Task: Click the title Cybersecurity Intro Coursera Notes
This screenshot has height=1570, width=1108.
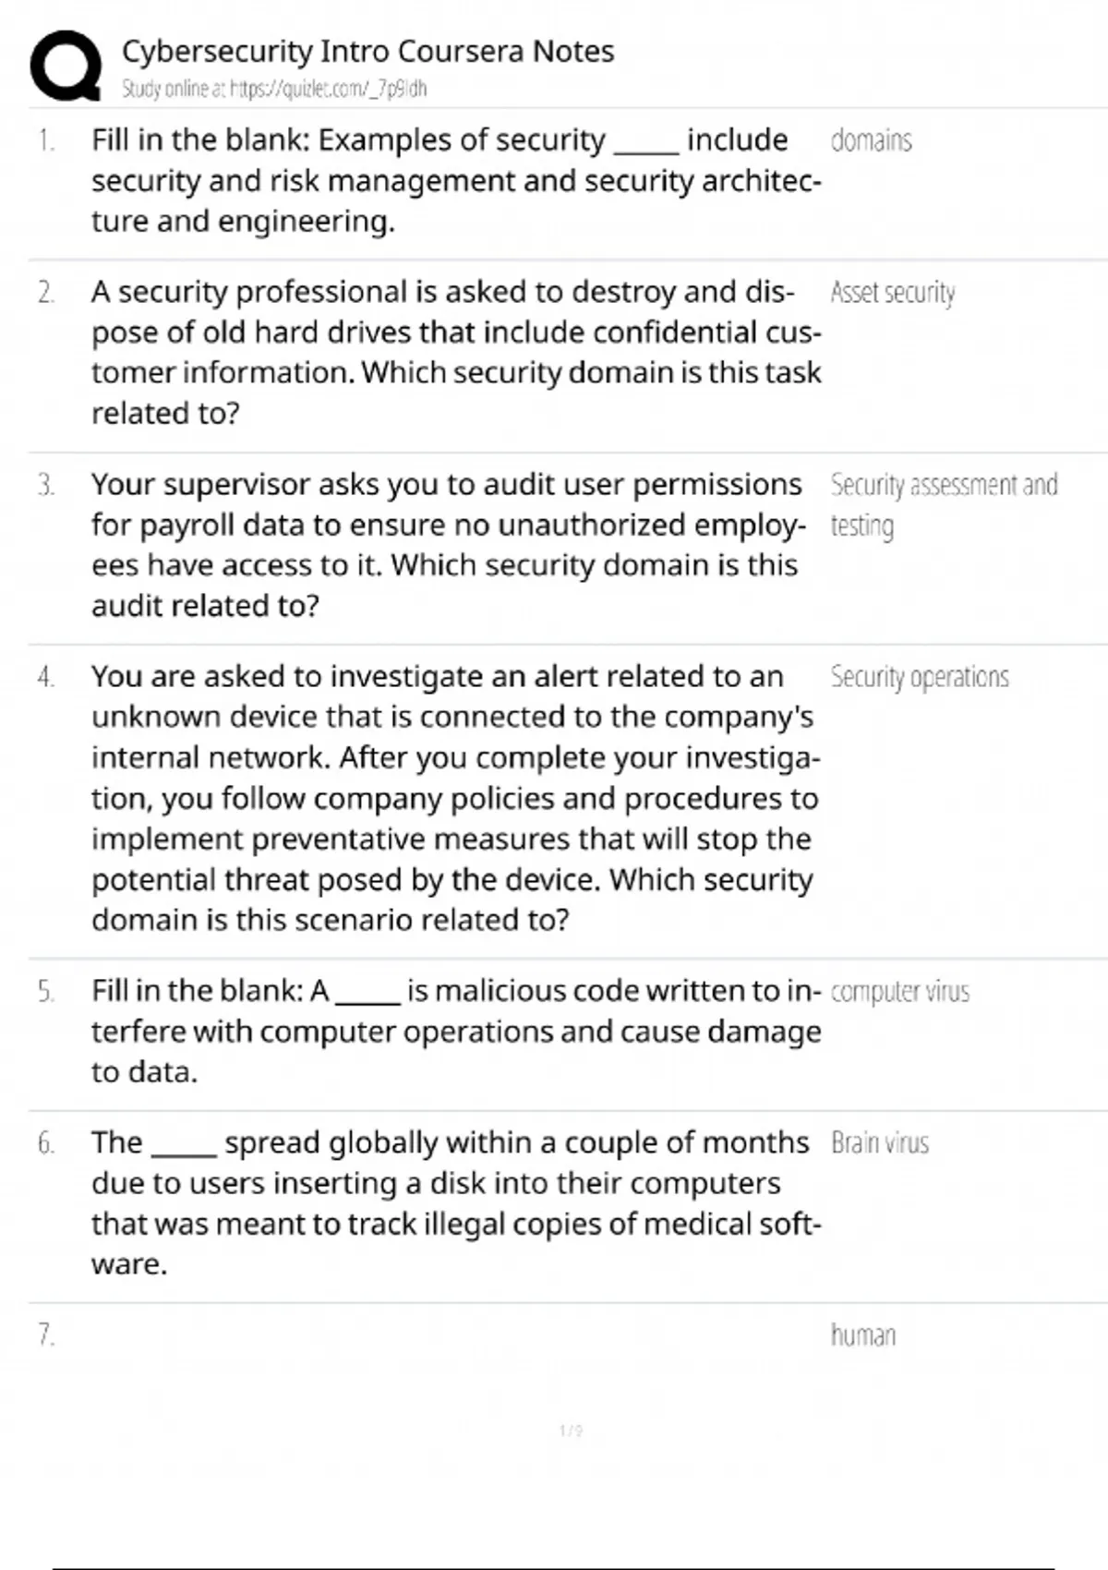Action: pyautogui.click(x=367, y=52)
